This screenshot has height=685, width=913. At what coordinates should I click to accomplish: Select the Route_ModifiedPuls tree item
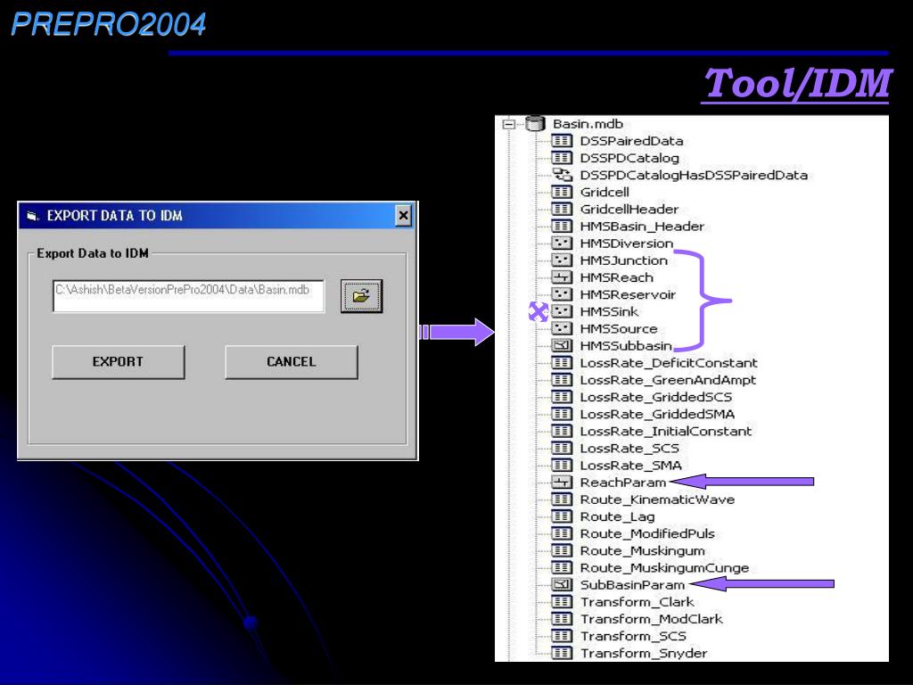point(647,533)
